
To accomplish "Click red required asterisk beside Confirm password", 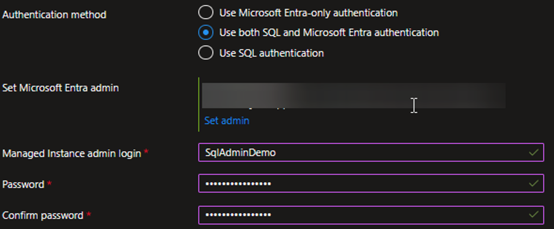I will tap(88, 214).
